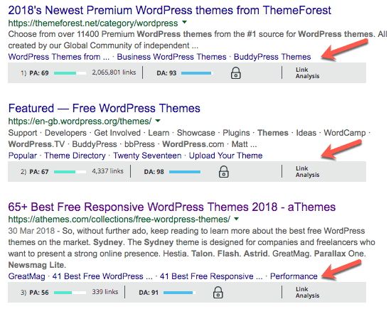Click the lock icon in ThemeForest MozBar row
This screenshot has width=391, height=309.
(x=235, y=73)
